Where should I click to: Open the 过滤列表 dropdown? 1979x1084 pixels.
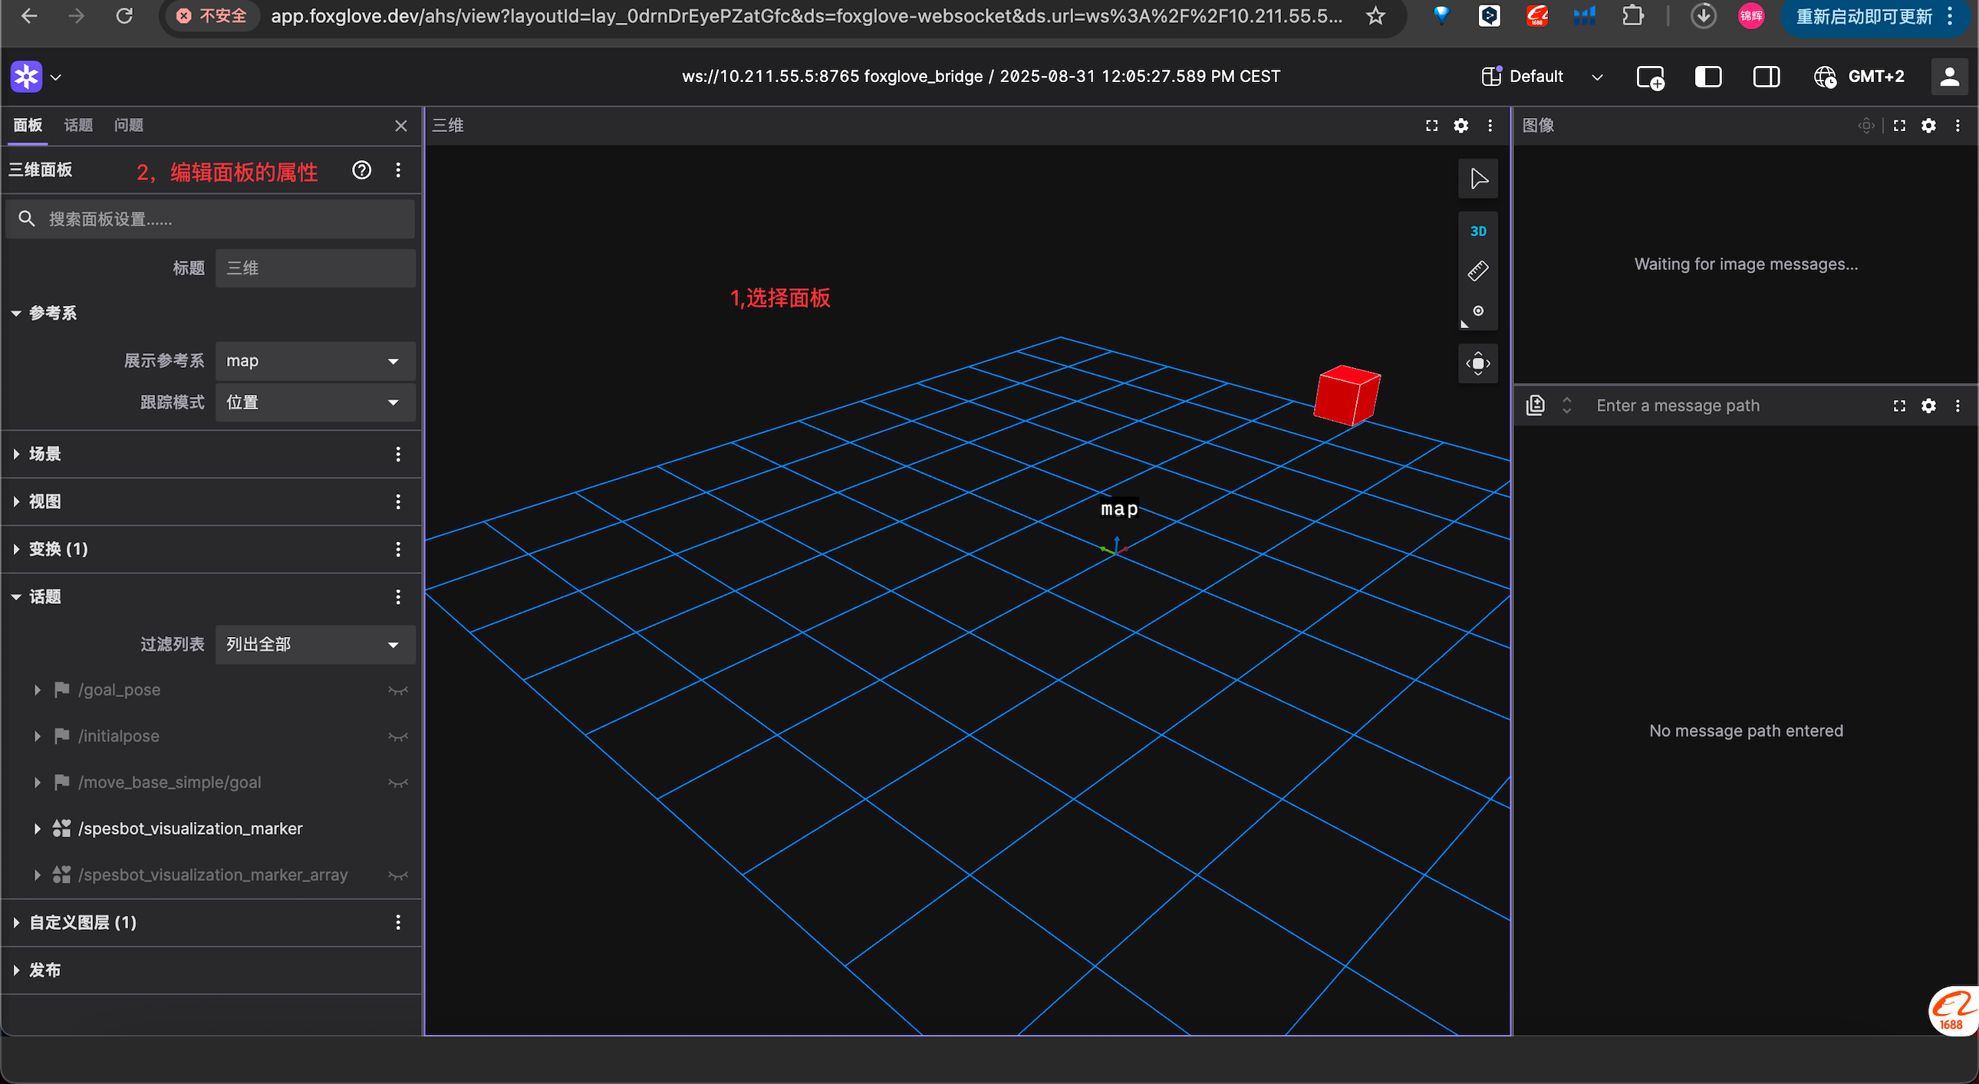[315, 644]
